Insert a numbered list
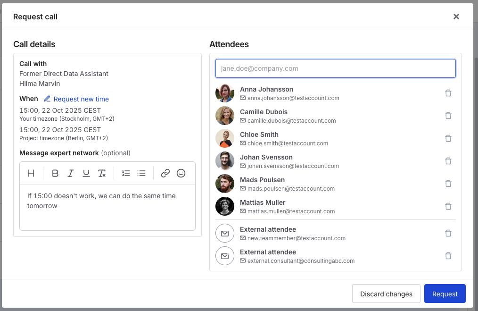The image size is (478, 311). pos(126,173)
